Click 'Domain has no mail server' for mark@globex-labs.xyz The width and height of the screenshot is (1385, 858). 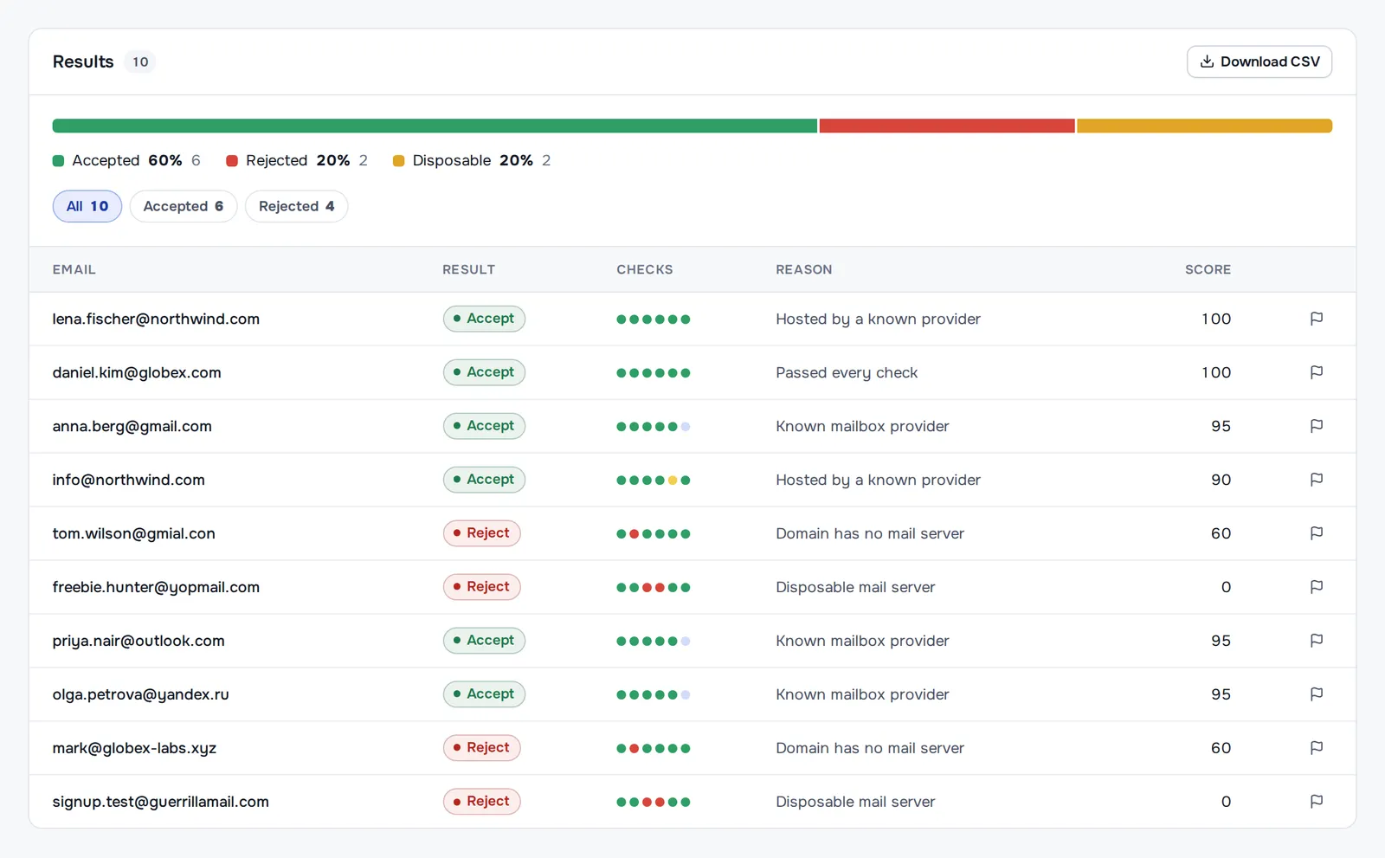(x=870, y=748)
